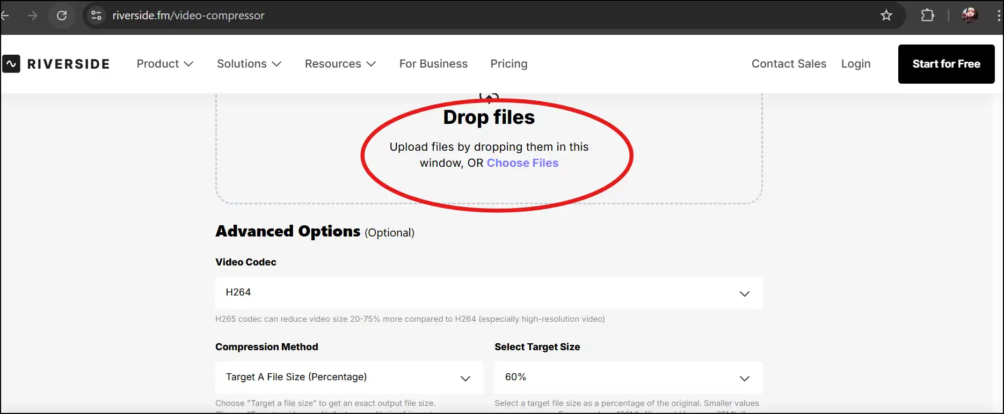Expand the Resources menu
The height and width of the screenshot is (414, 1004).
click(x=340, y=64)
